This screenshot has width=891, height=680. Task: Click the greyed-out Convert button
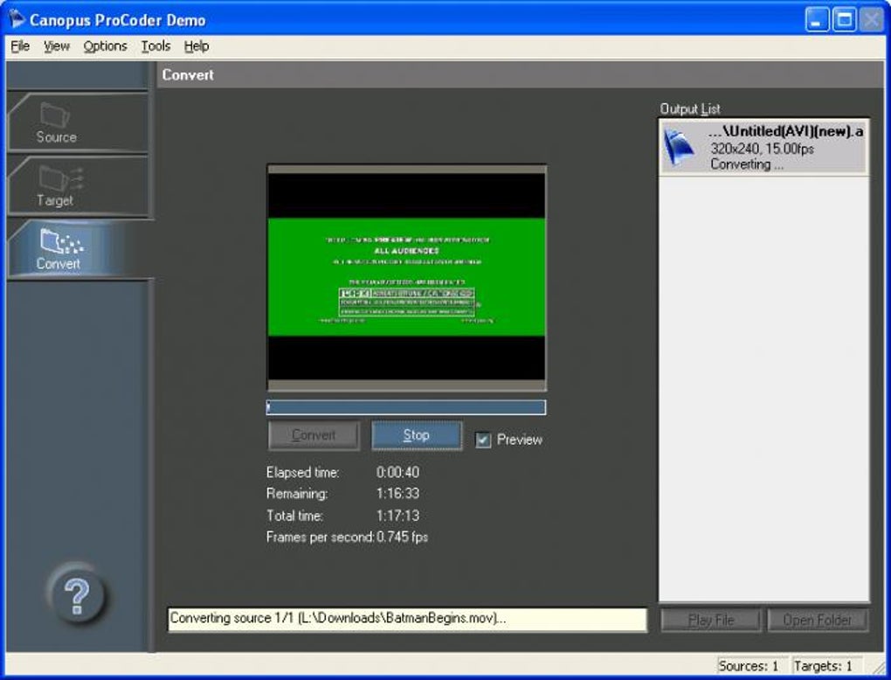(x=314, y=435)
